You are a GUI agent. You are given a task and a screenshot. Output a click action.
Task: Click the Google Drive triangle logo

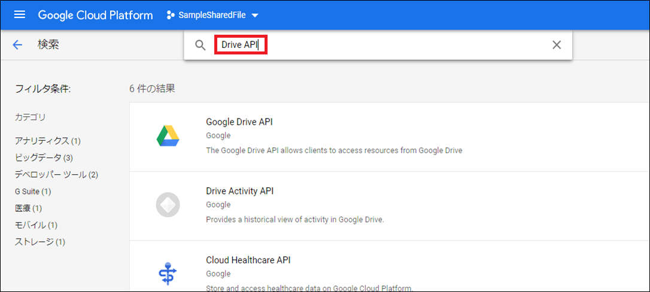168,135
